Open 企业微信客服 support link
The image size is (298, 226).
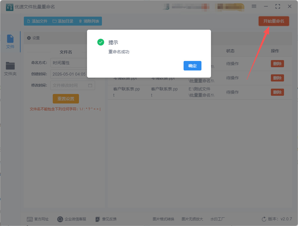[72, 219]
